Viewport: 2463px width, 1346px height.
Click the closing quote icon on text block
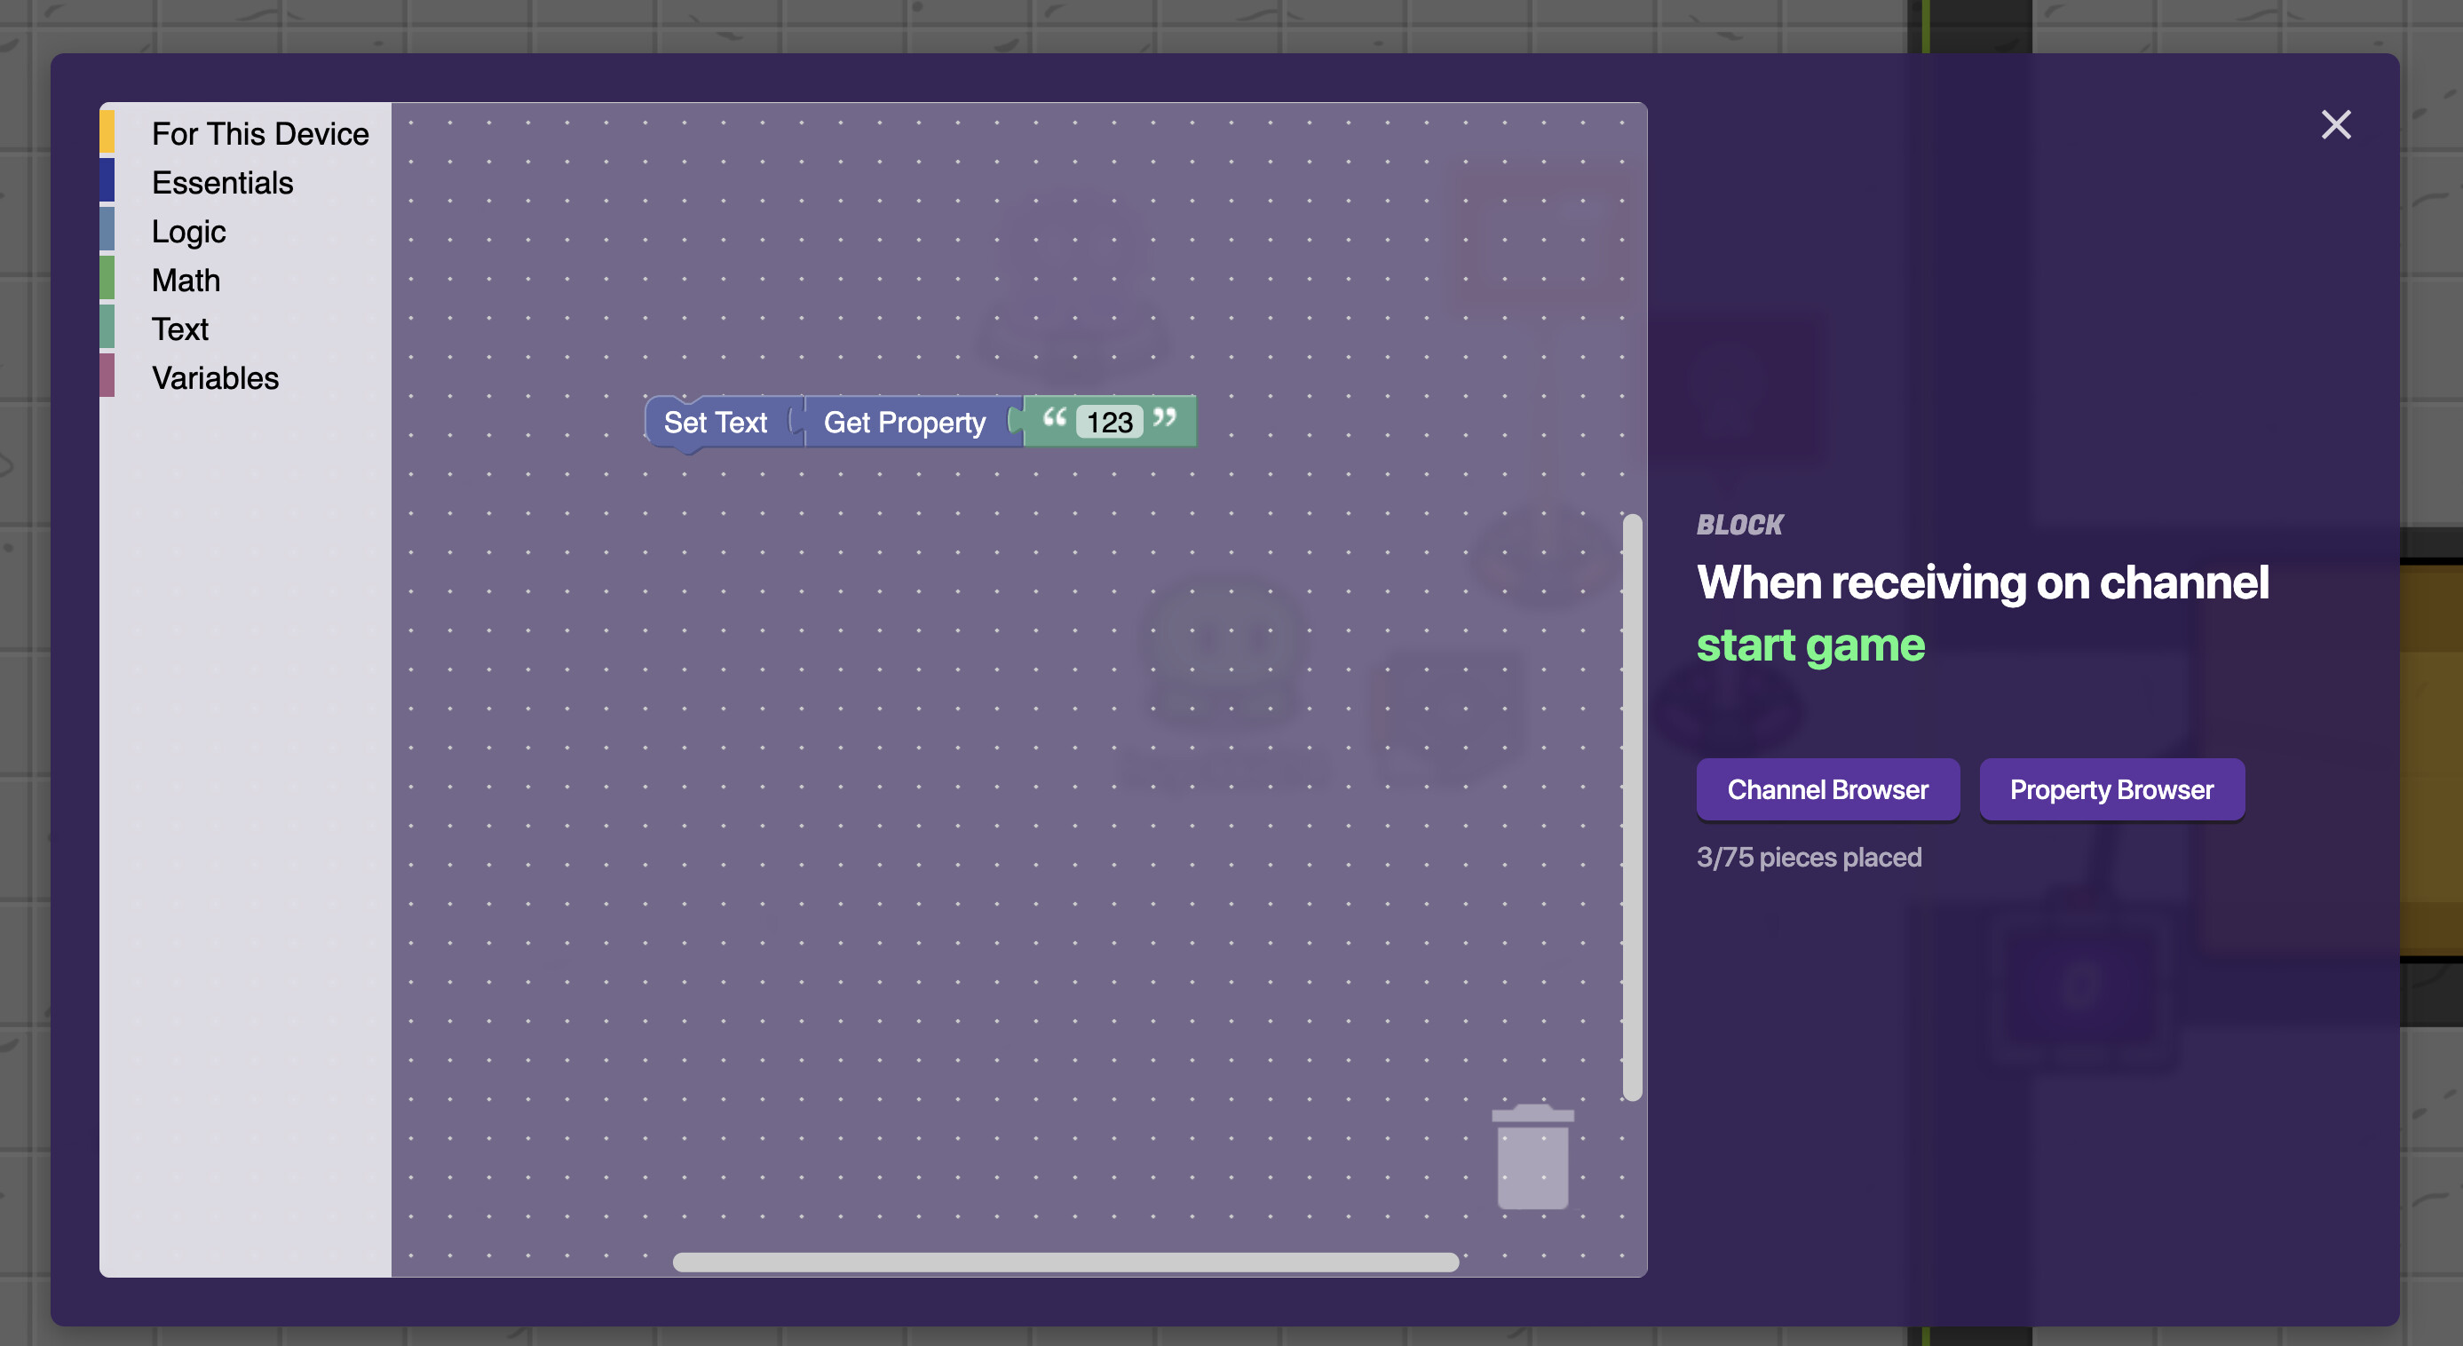pyautogui.click(x=1165, y=418)
